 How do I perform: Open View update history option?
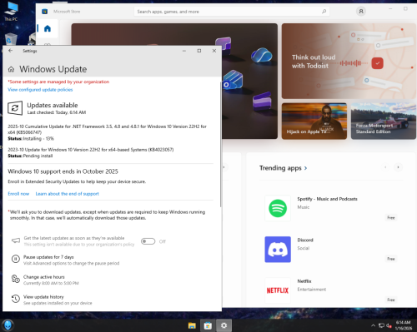(x=43, y=297)
